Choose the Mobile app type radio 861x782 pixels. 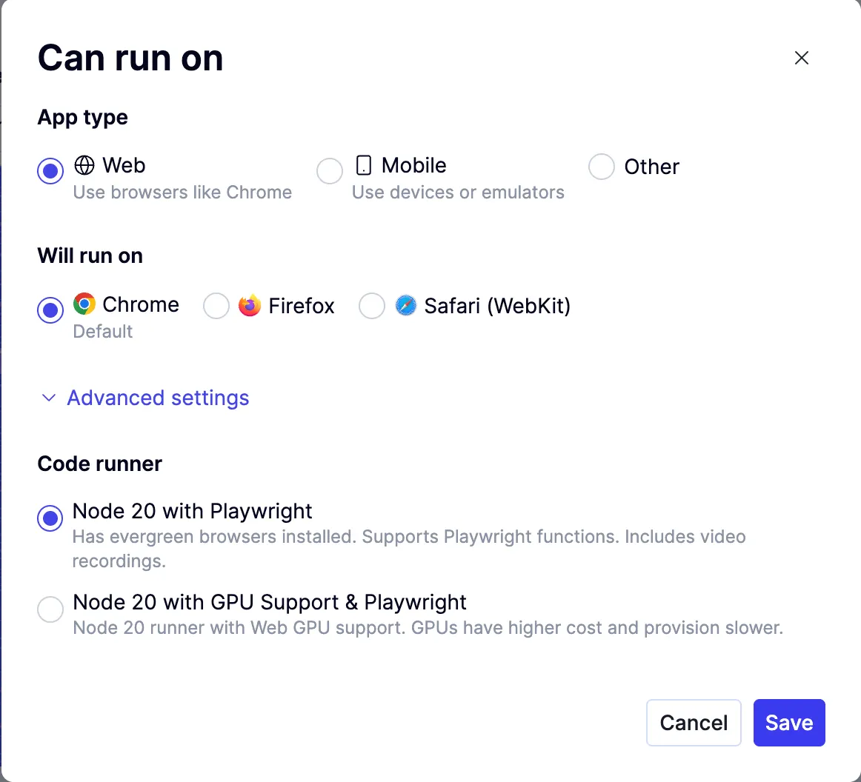point(330,171)
